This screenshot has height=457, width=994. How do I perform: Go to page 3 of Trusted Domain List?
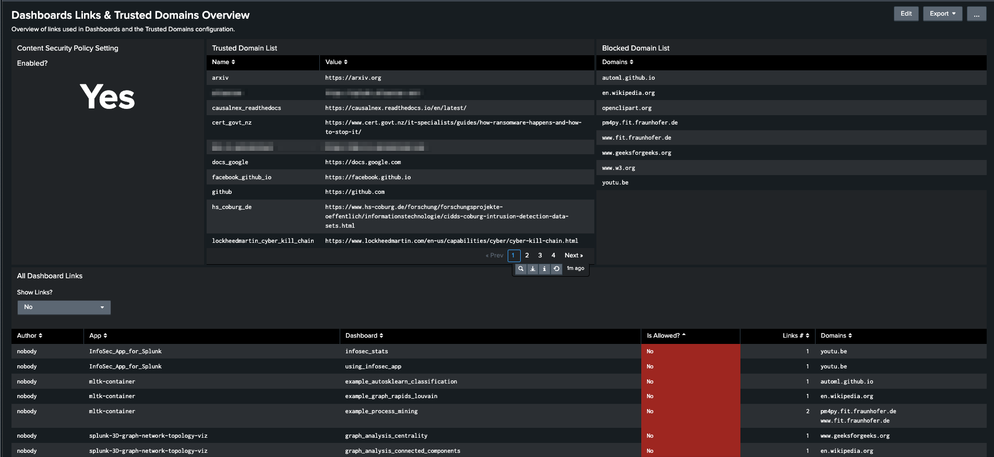click(540, 255)
